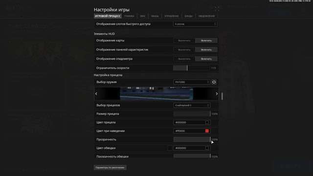Click the settings list vertical scrollbar
Screen dimensions: 313x176
coord(222,96)
